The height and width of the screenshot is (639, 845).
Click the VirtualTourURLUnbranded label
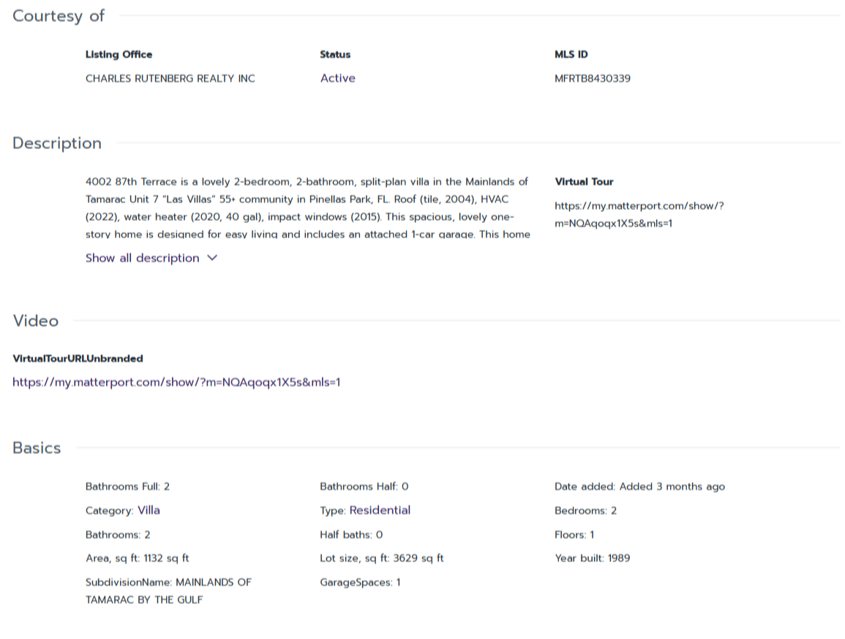click(78, 359)
